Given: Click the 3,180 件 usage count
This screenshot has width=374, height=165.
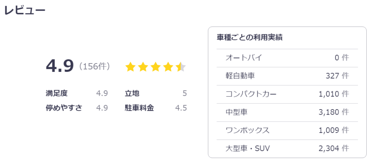Looking at the screenshot, I should tap(333, 112).
